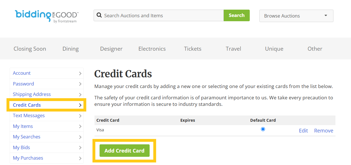The width and height of the screenshot is (351, 165).
Task: Go to the Electronics category
Action: 152,49
